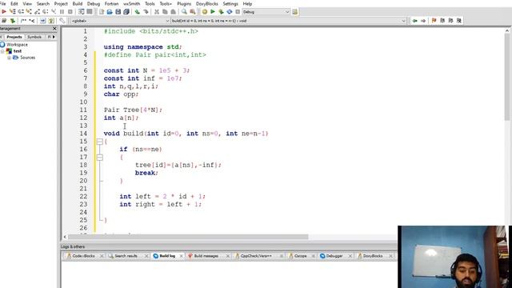Click the editor scroll-up arrow
The width and height of the screenshot is (512, 288).
point(507,30)
